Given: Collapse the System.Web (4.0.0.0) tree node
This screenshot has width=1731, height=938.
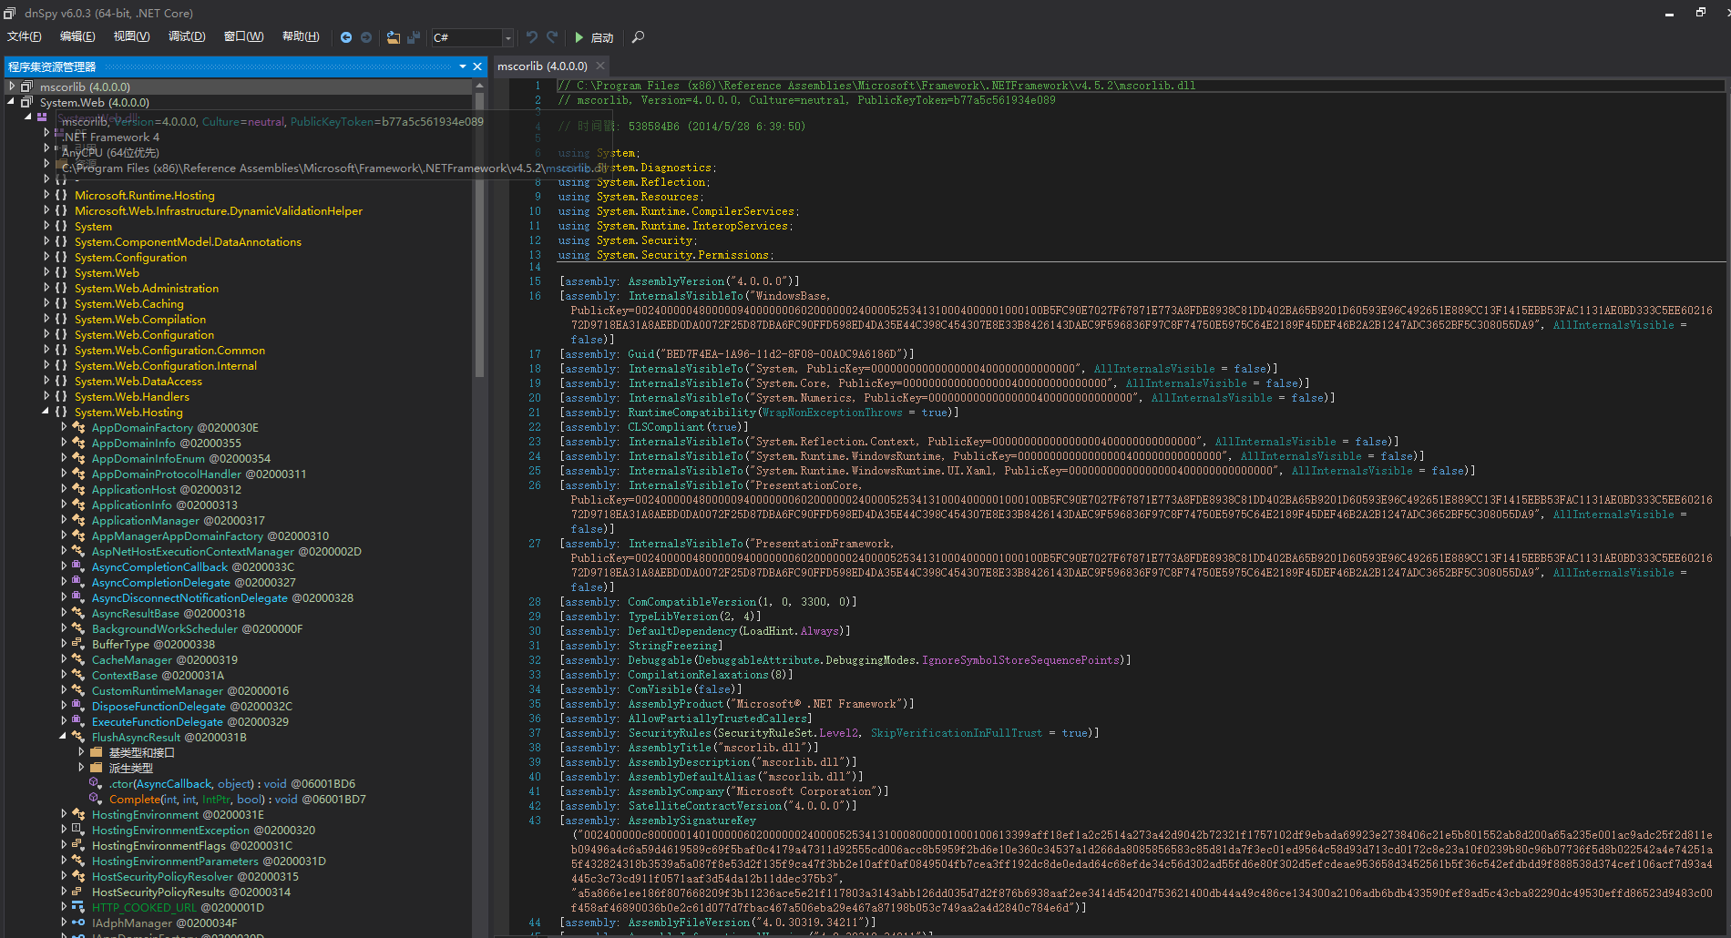Looking at the screenshot, I should [x=12, y=102].
